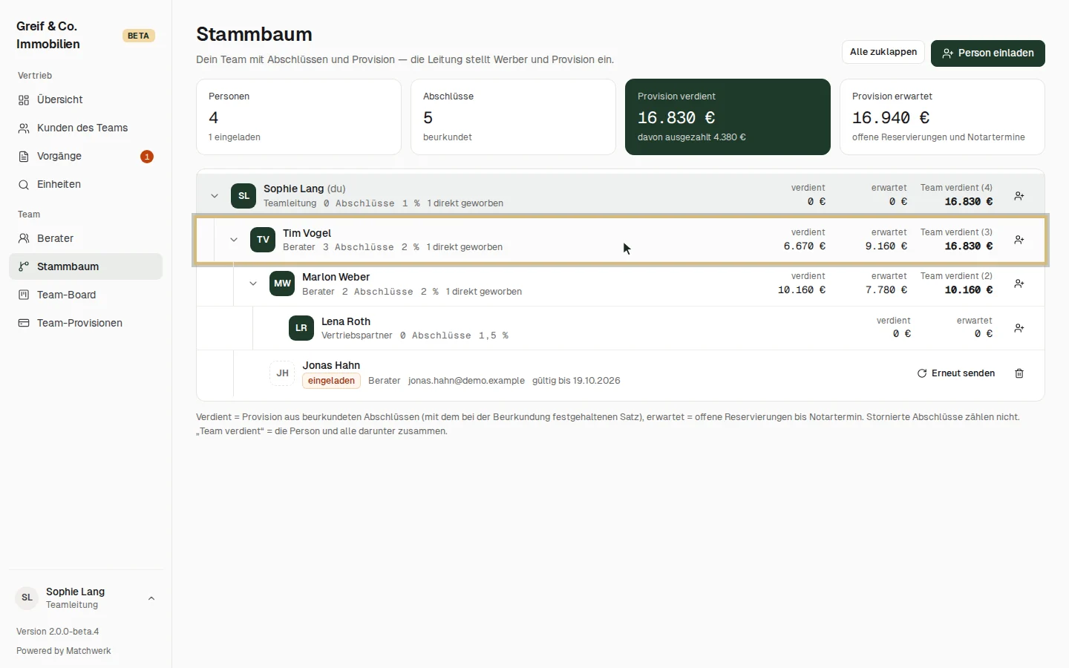Click the Abschlüsse card
Viewport: 1069px width, 668px height.
tap(513, 117)
